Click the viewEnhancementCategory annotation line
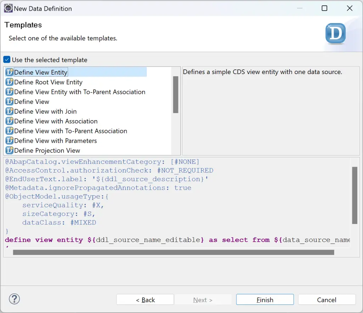 [x=102, y=162]
